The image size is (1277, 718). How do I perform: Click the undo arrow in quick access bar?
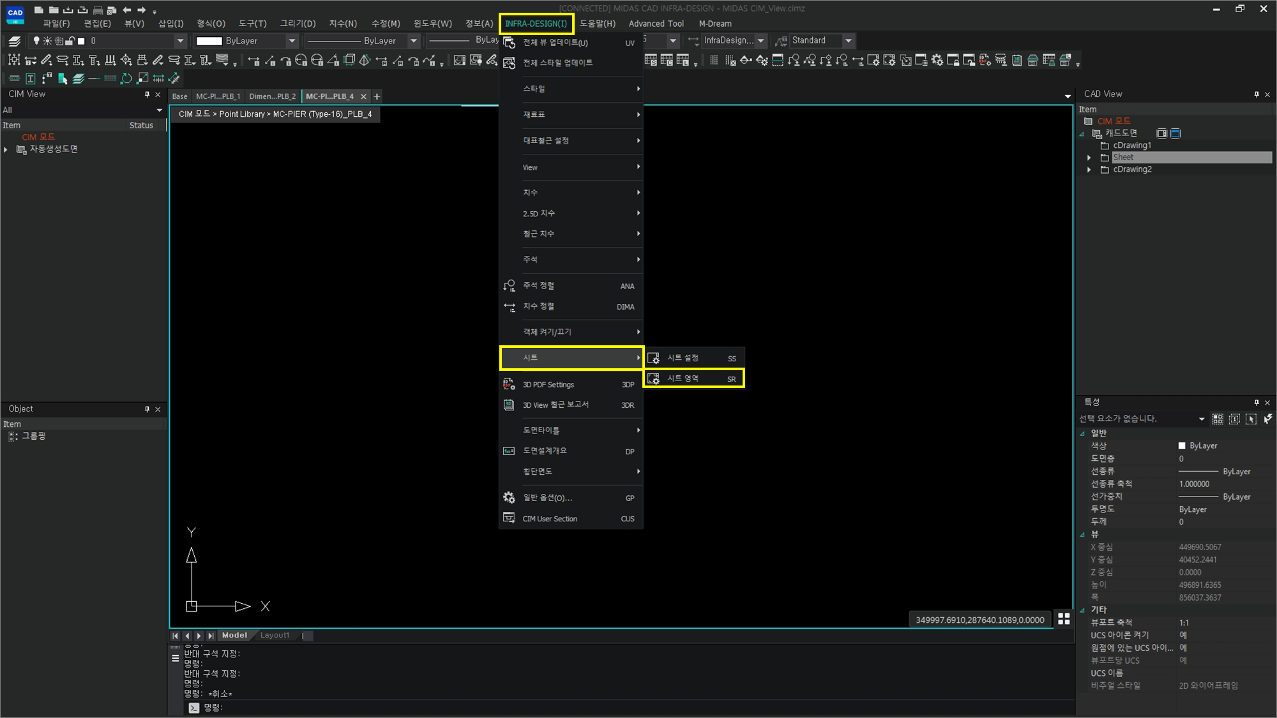(126, 10)
